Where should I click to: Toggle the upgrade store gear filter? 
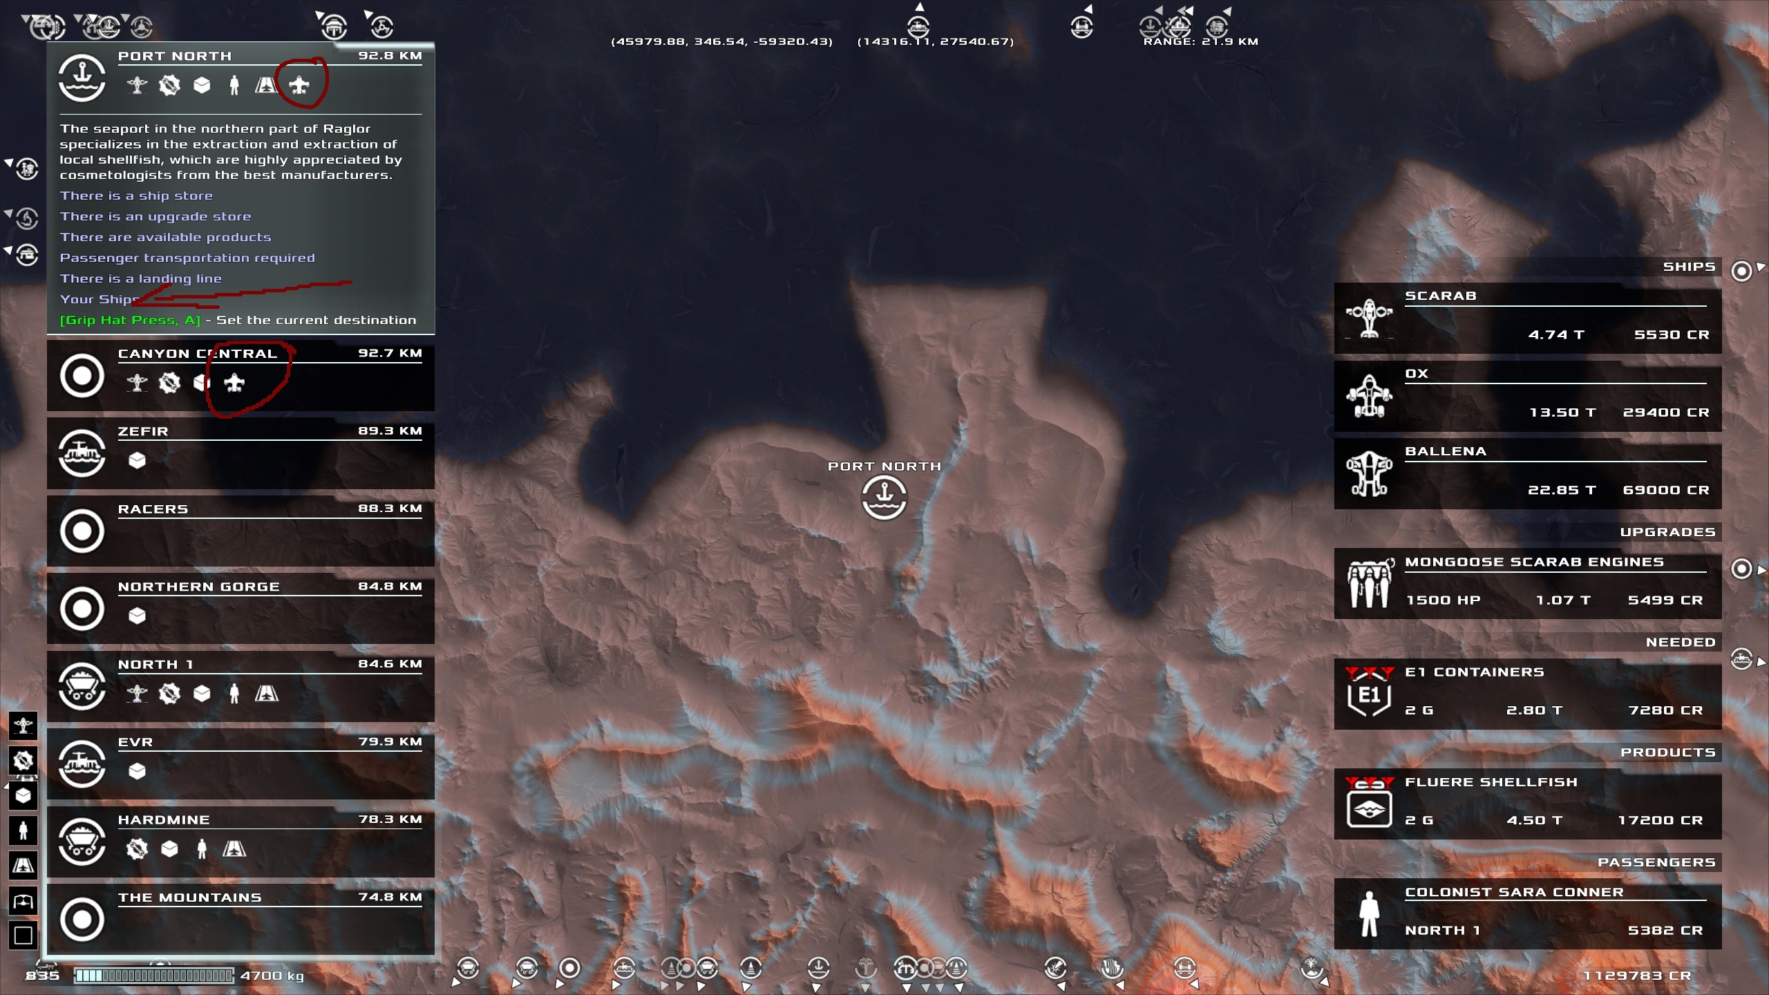(23, 761)
